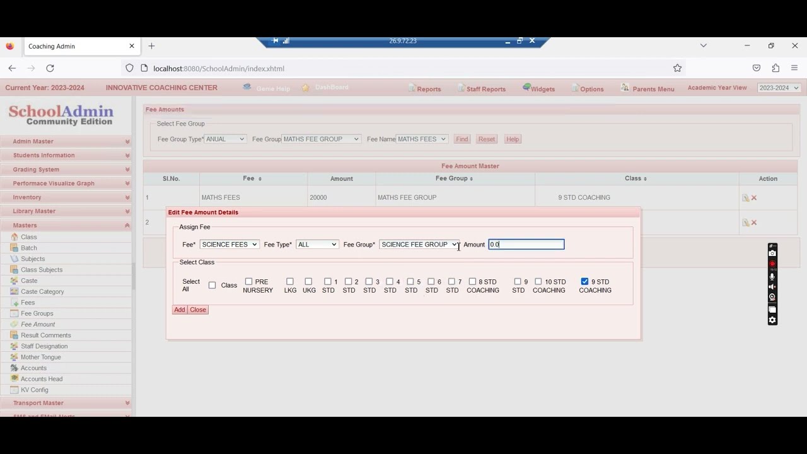Open the Widgets menu
The width and height of the screenshot is (807, 454).
[538, 88]
